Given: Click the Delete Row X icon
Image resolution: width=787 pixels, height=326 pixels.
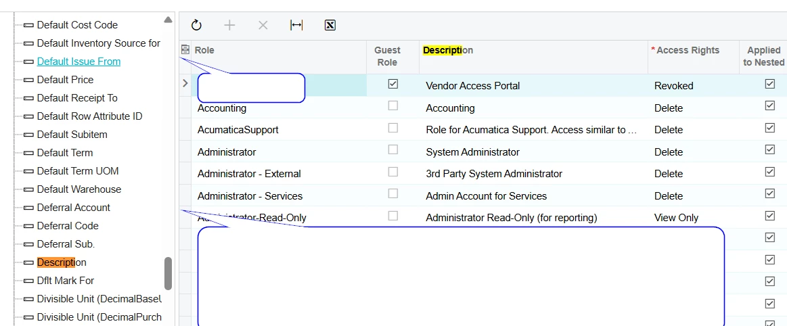Looking at the screenshot, I should (263, 25).
